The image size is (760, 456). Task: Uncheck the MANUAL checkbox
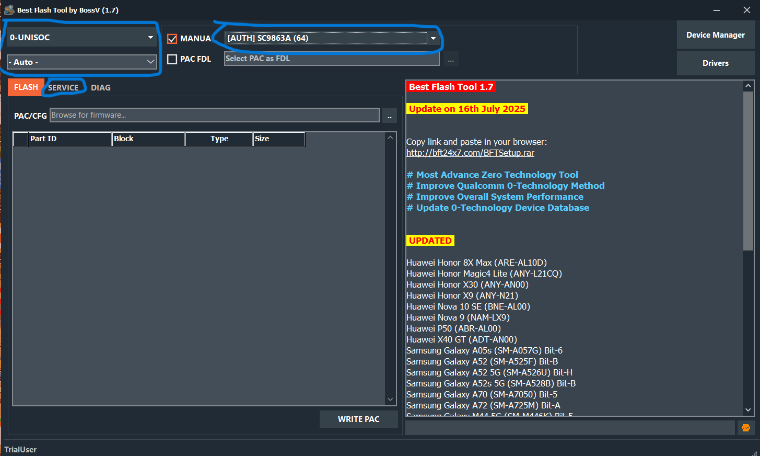172,39
